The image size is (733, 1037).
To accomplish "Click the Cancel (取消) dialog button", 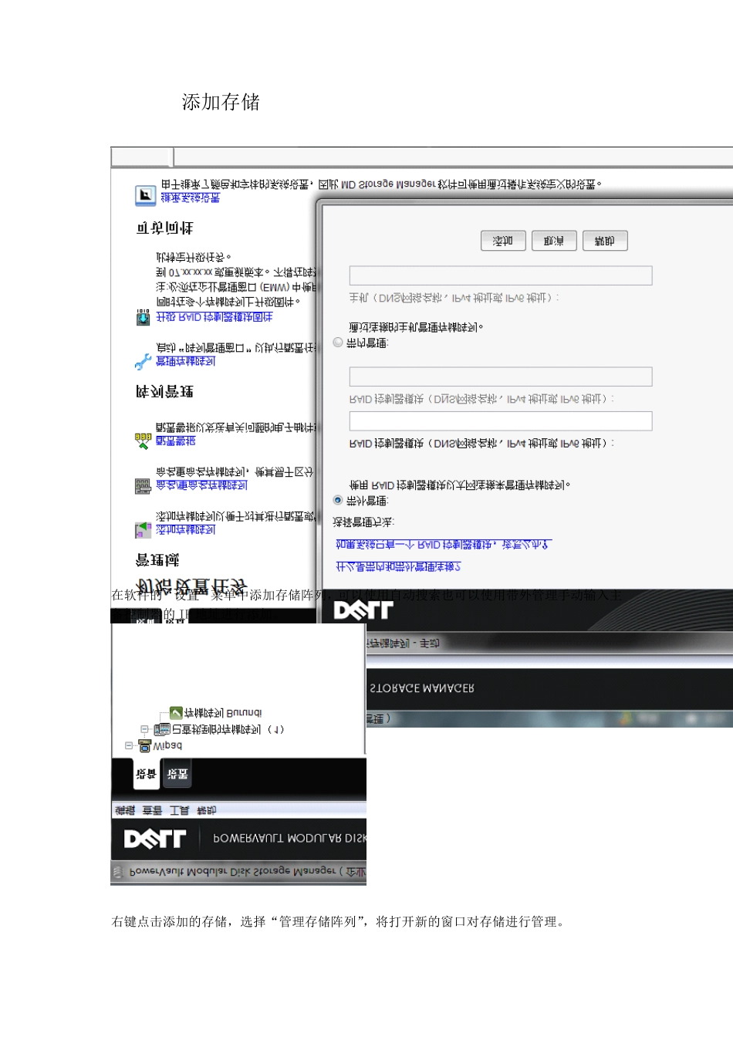I will [554, 241].
